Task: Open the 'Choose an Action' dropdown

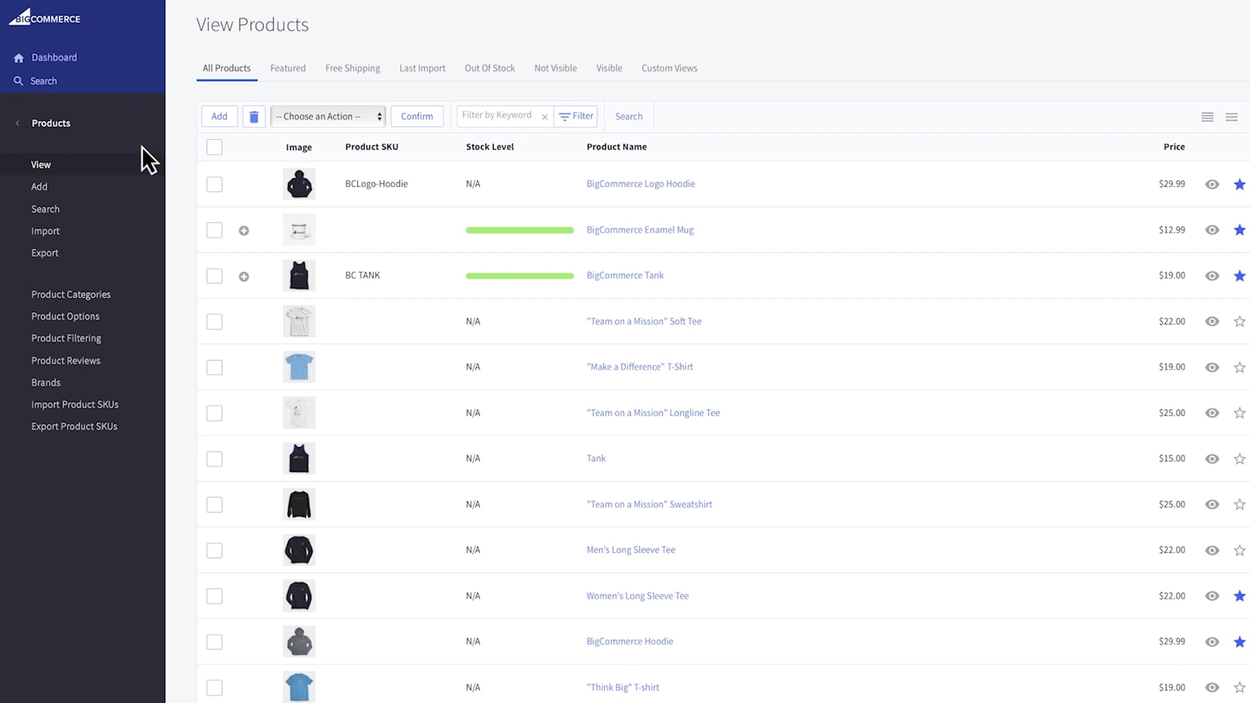Action: coord(327,116)
